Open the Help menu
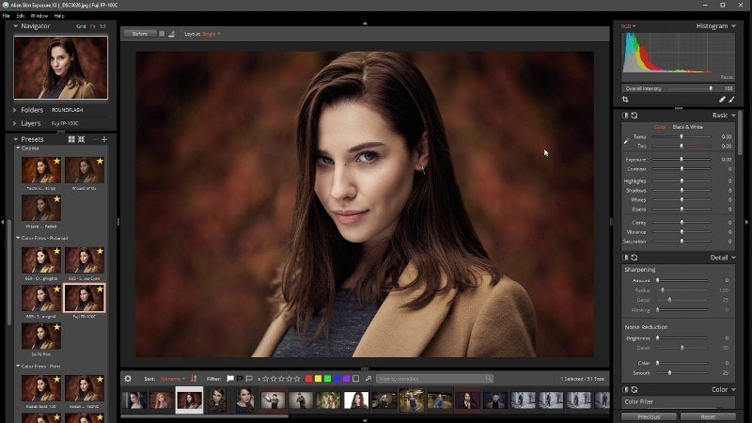Image resolution: width=752 pixels, height=423 pixels. tap(59, 15)
